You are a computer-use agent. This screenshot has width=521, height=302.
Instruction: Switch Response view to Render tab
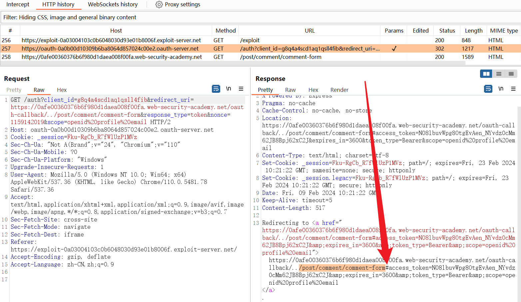pos(339,90)
